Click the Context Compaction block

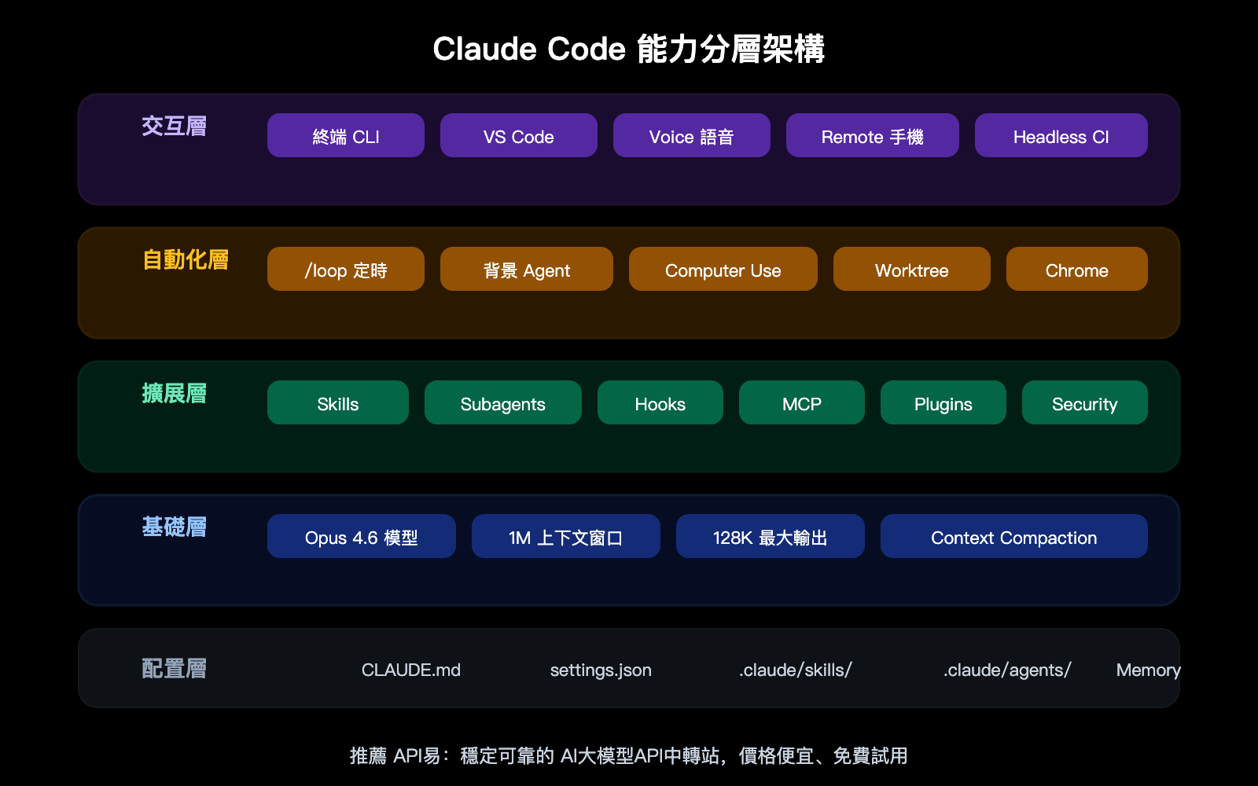pos(1013,537)
